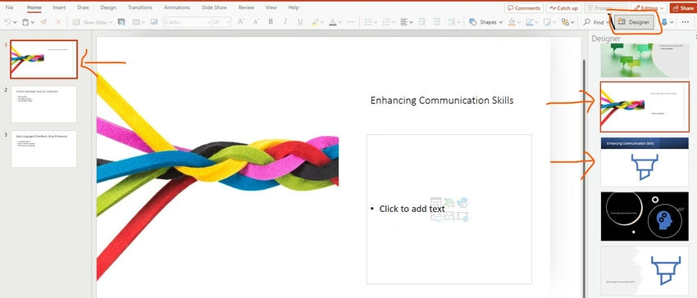Click the Shape Outline icon
This screenshot has height=298, width=697.
pos(529,22)
